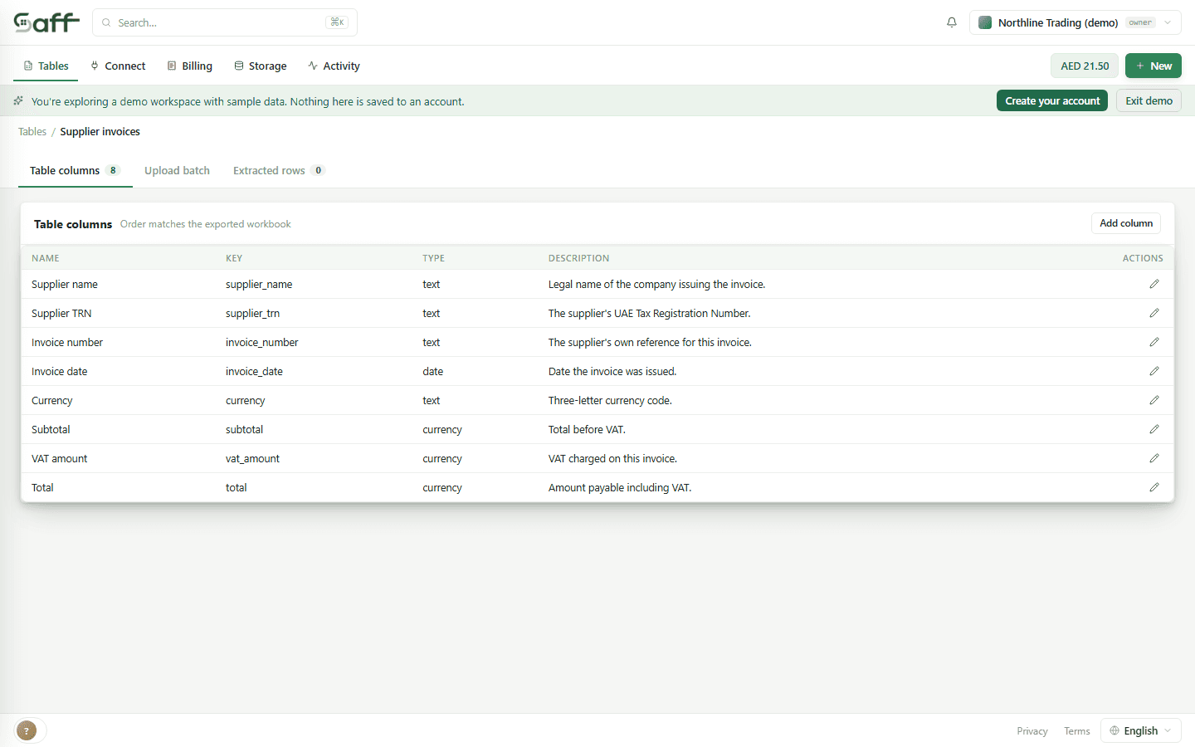Edit the Total column
Image resolution: width=1195 pixels, height=747 pixels.
pyautogui.click(x=1154, y=487)
